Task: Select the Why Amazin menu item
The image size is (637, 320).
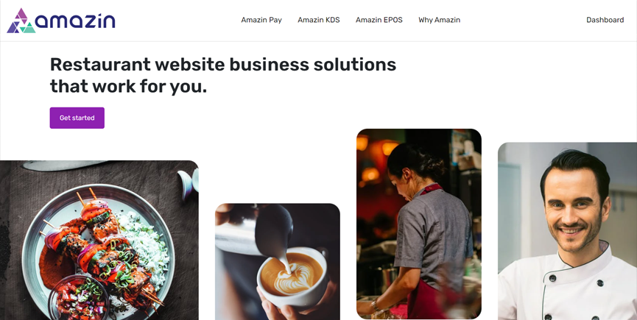Action: tap(439, 20)
